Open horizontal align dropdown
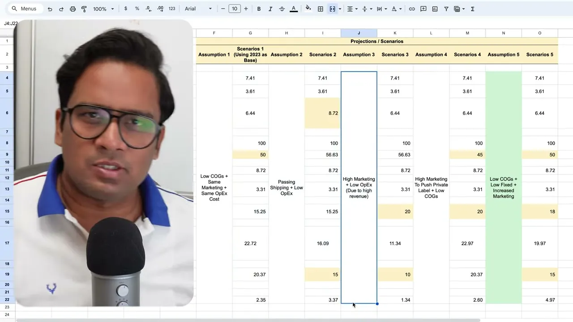The image size is (573, 322). [x=352, y=9]
